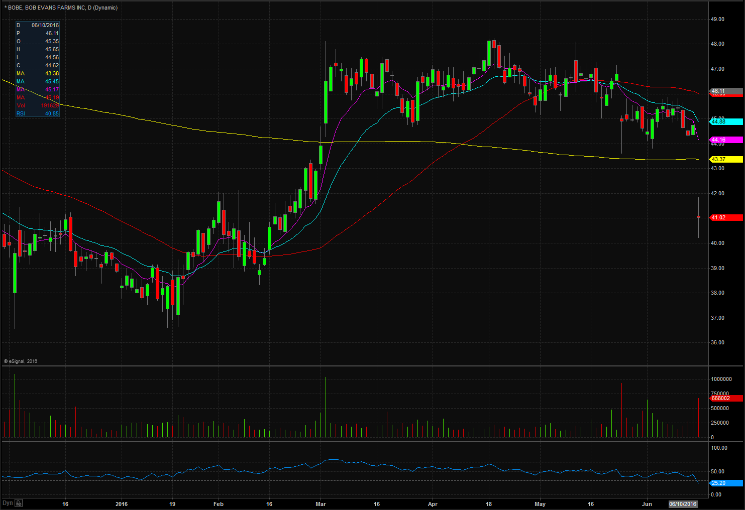Click the latest gapped-down candle near 41.02
Image resolution: width=745 pixels, height=510 pixels.
point(698,217)
